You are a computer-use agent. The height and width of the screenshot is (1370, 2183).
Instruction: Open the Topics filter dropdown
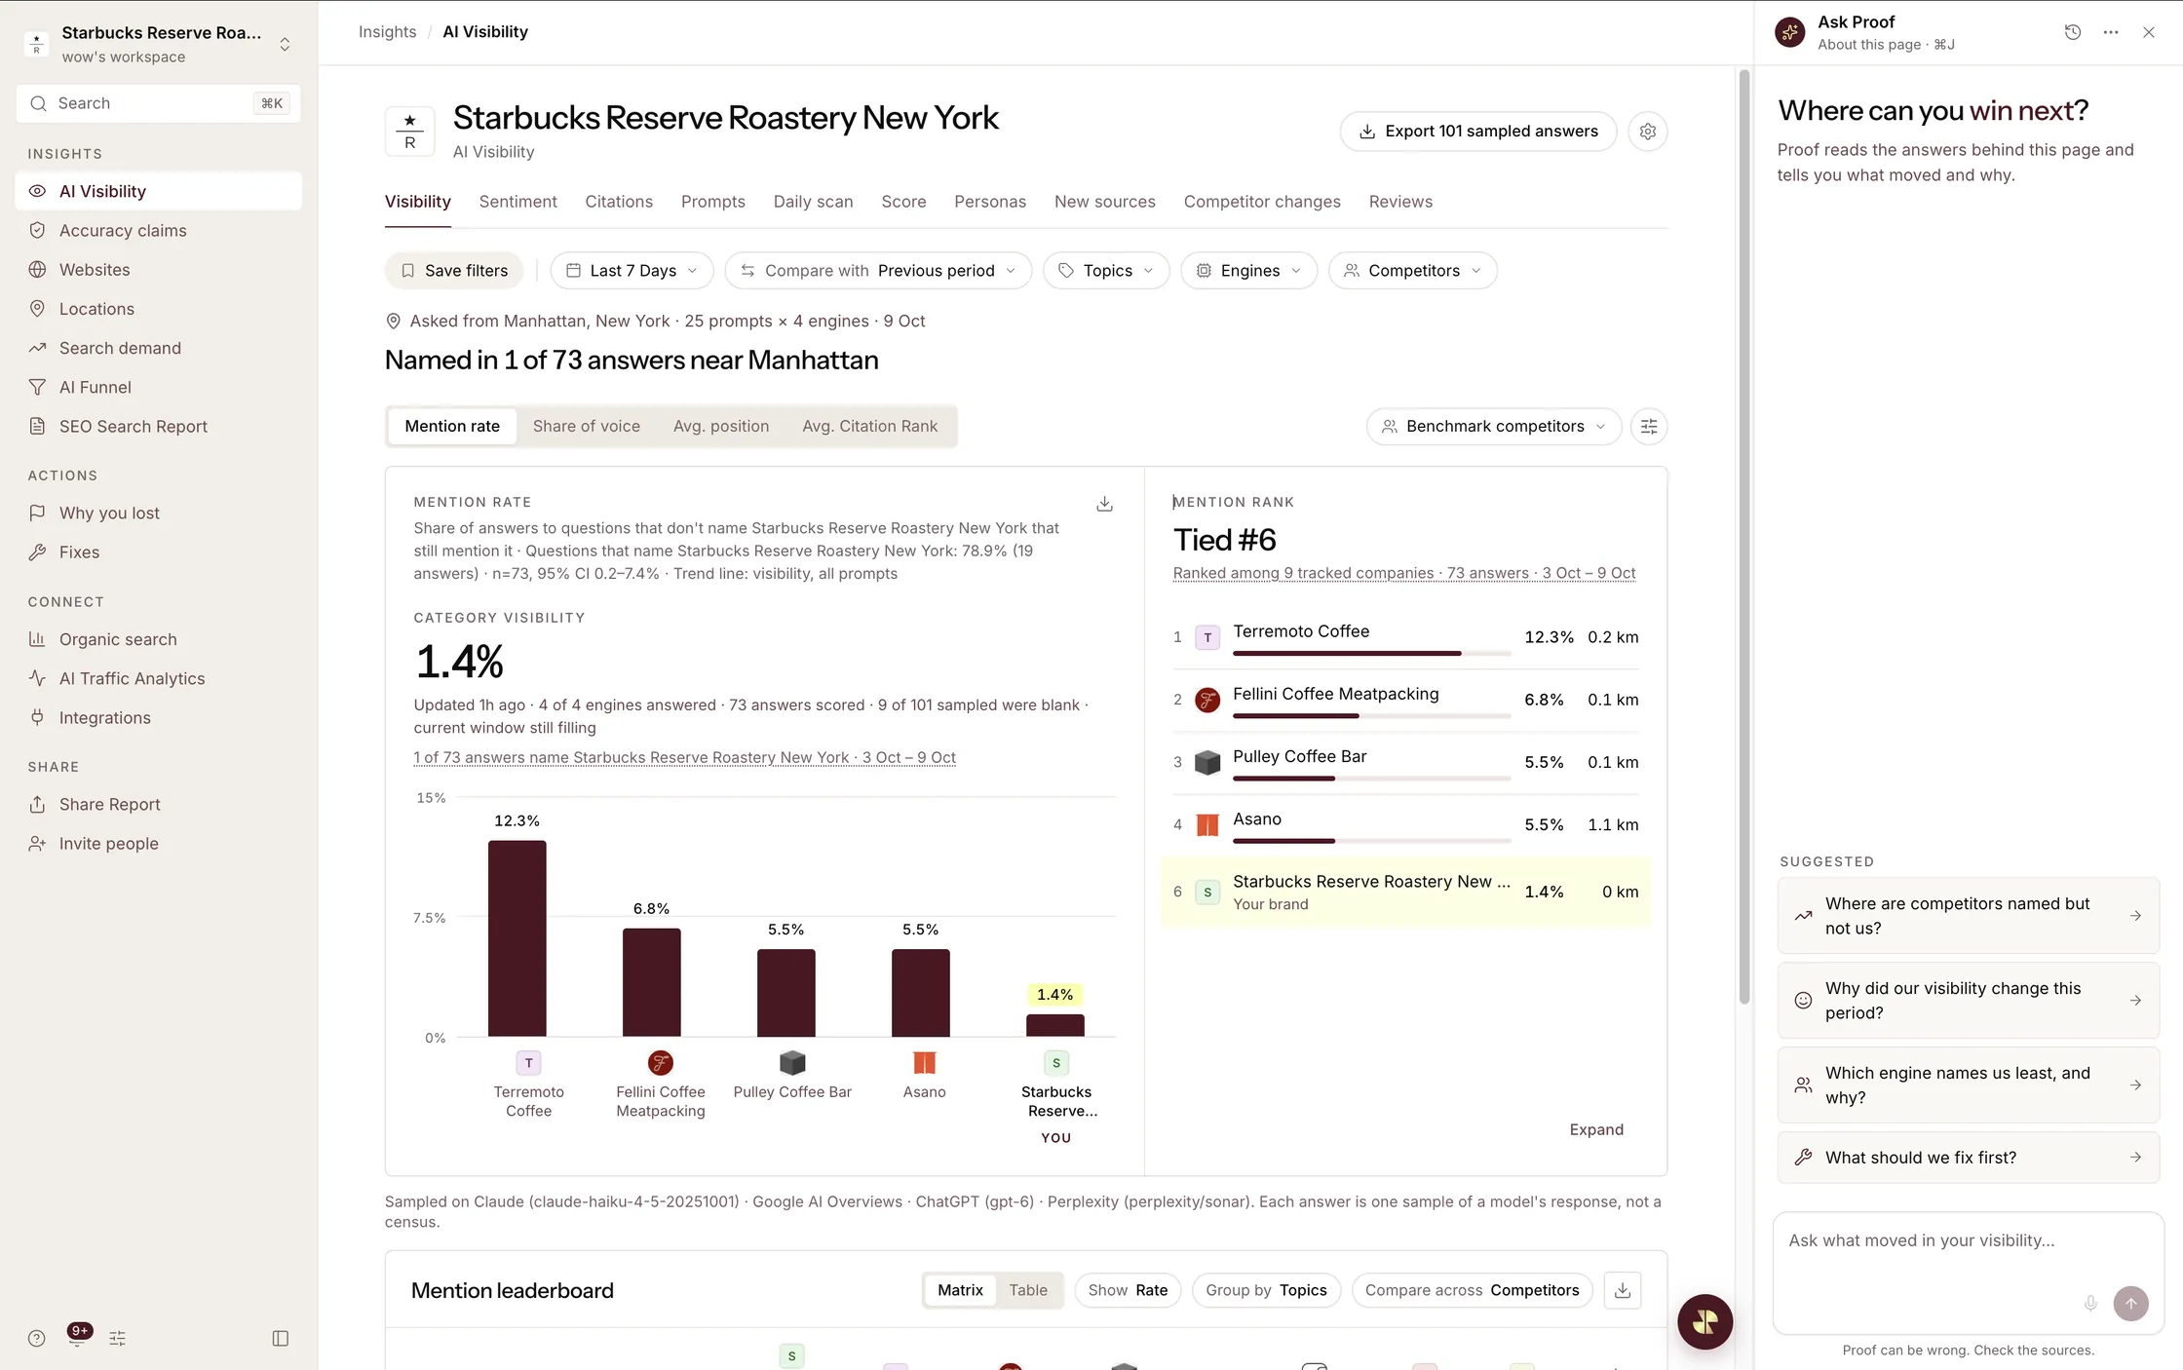(1106, 271)
